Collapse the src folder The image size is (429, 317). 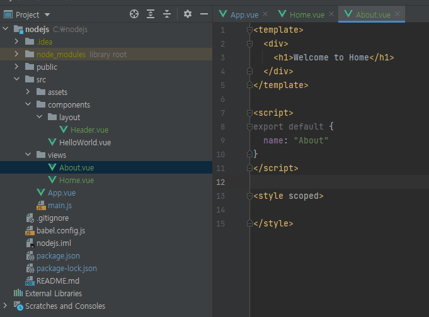click(16, 79)
